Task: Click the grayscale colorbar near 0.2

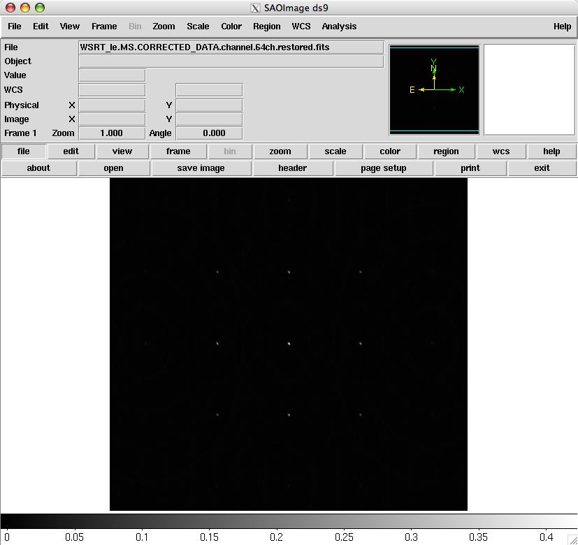Action: pyautogui.click(x=277, y=521)
